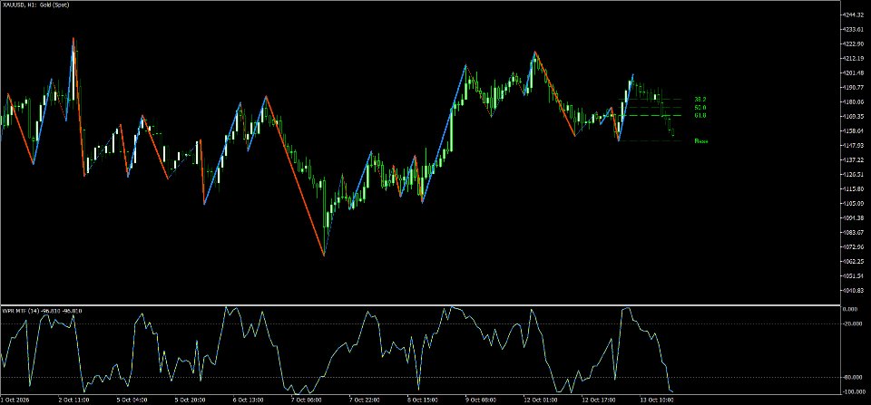The width and height of the screenshot is (871, 405).
Task: Select the 50.0 Fibonacci level label
Action: click(x=700, y=107)
